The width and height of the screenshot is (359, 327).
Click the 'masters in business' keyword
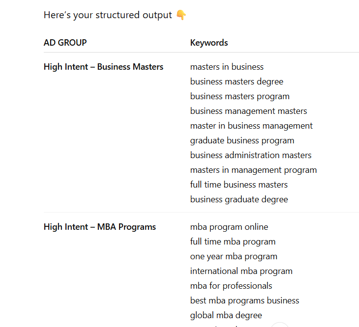click(227, 67)
